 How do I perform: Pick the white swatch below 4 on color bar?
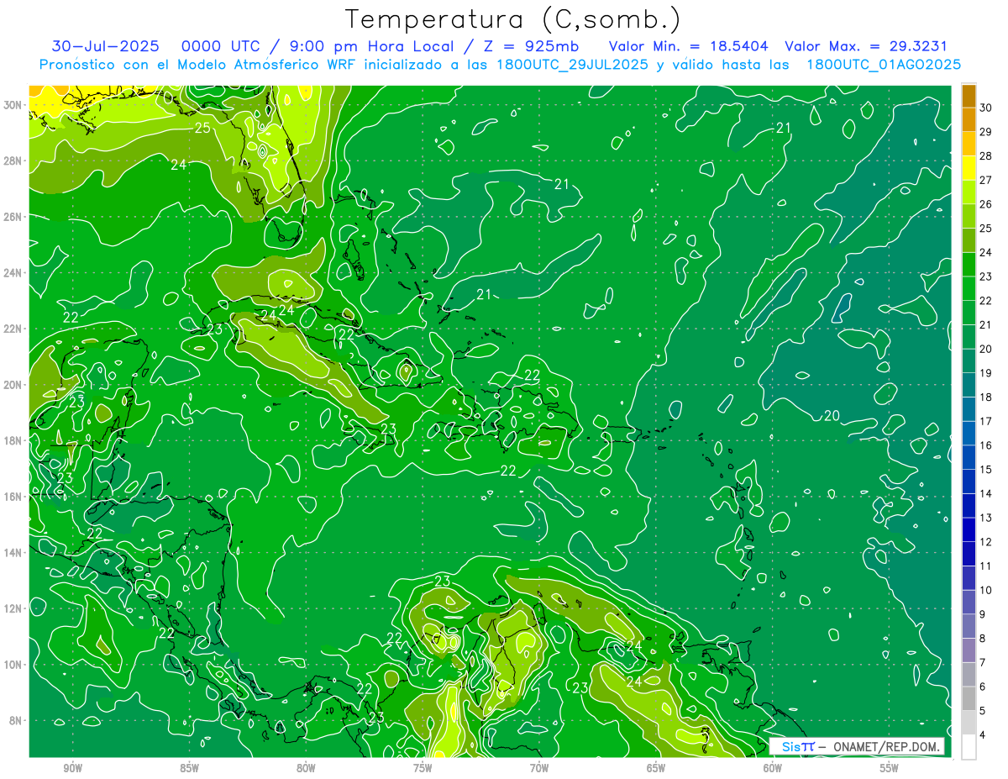969,747
